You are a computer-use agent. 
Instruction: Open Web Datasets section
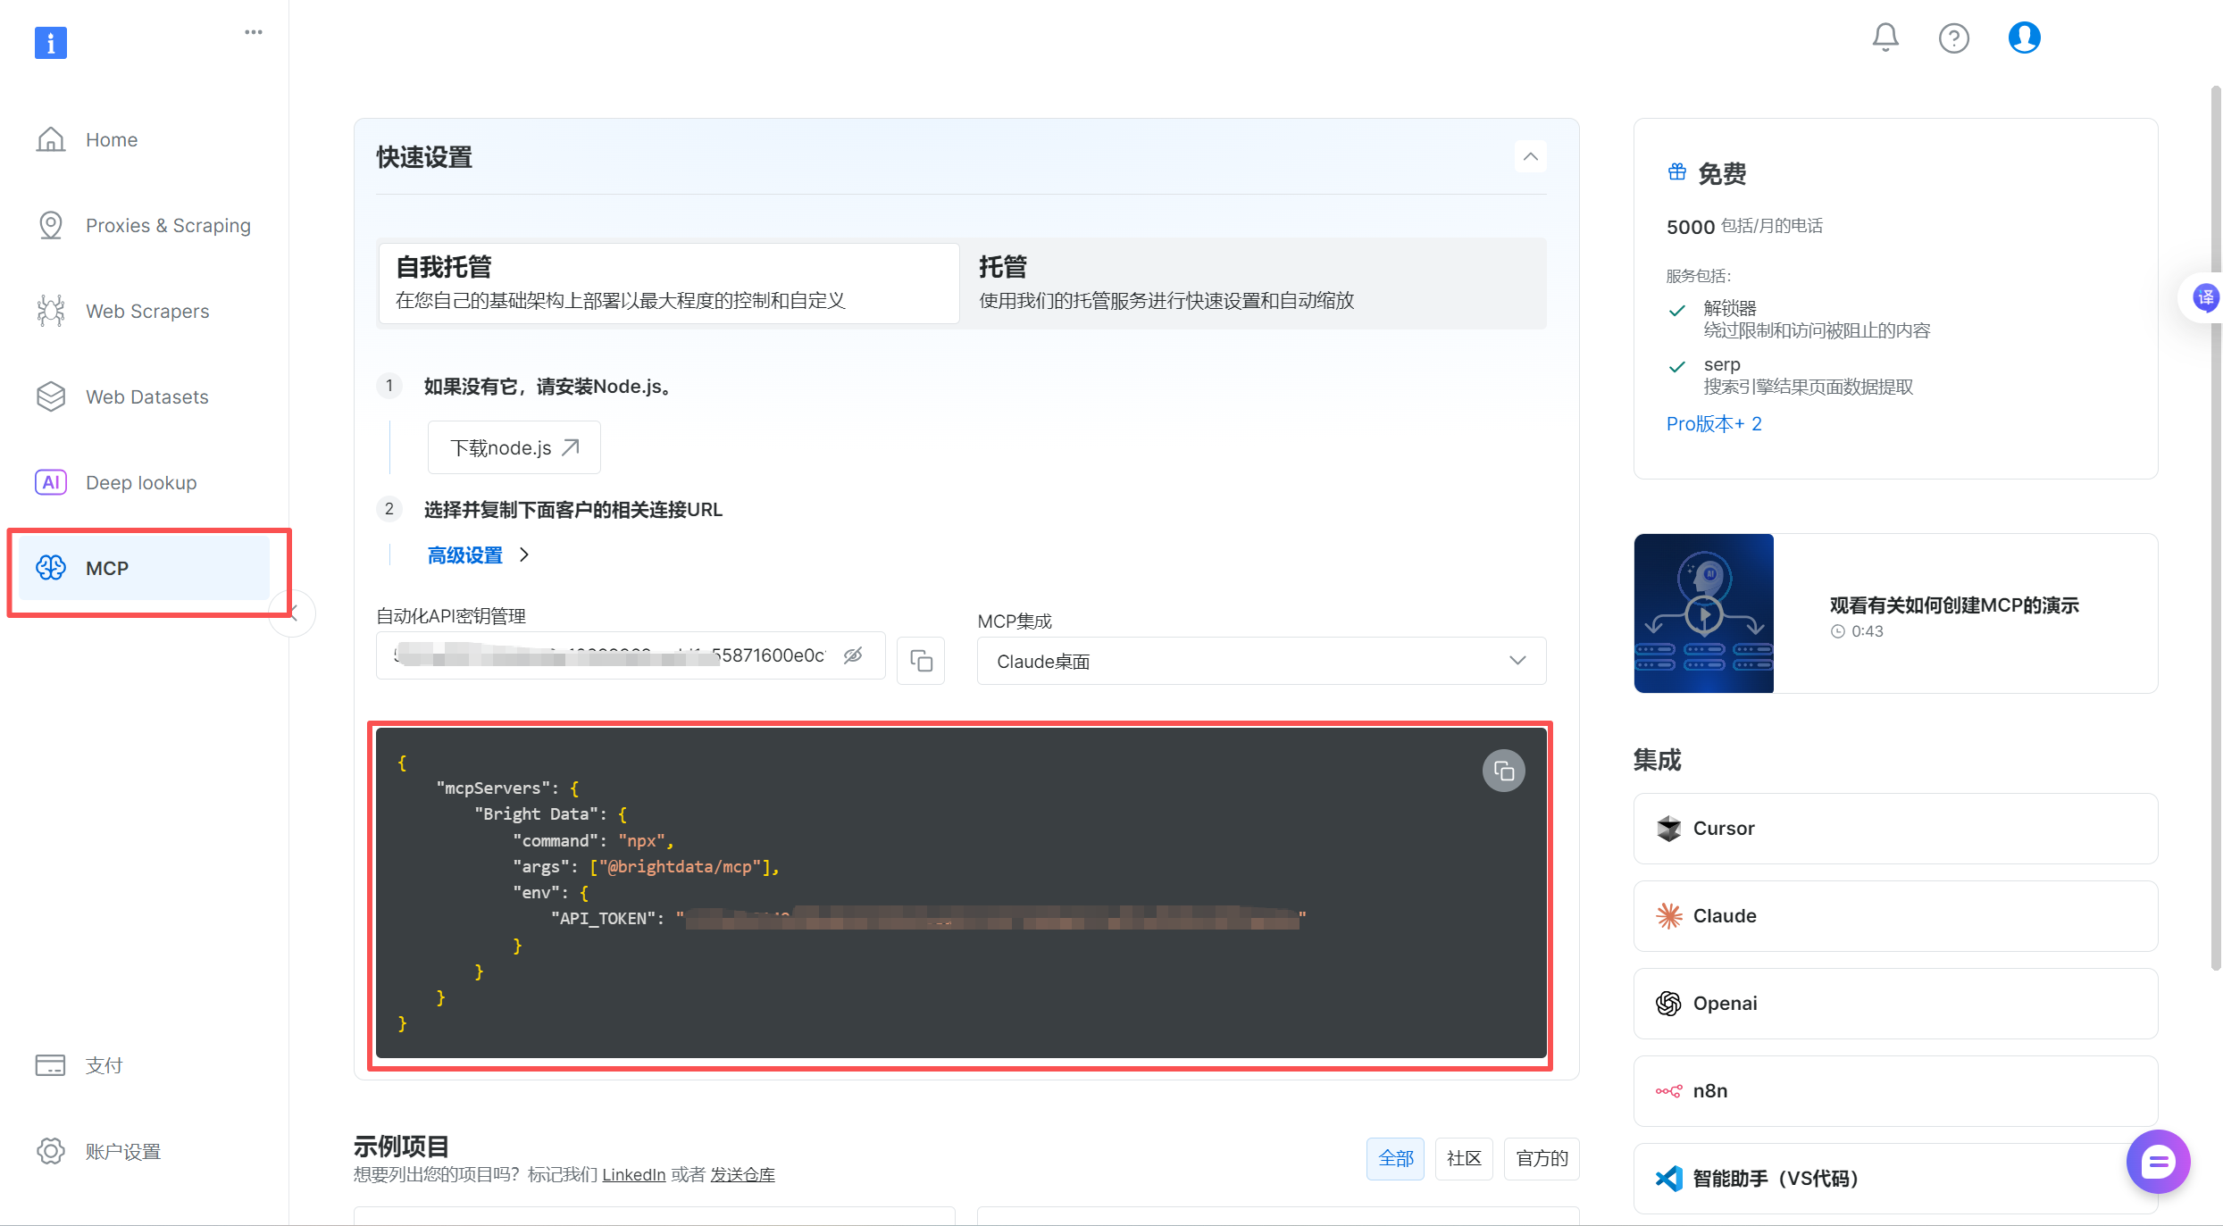click(145, 396)
